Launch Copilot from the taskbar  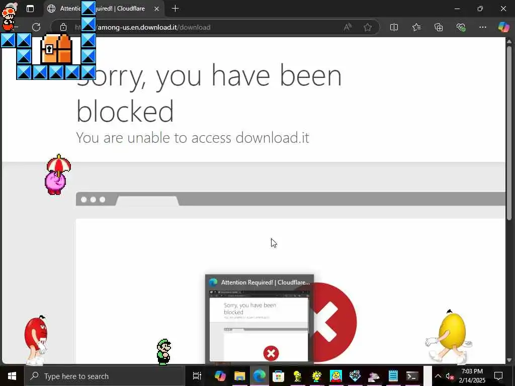(220, 376)
